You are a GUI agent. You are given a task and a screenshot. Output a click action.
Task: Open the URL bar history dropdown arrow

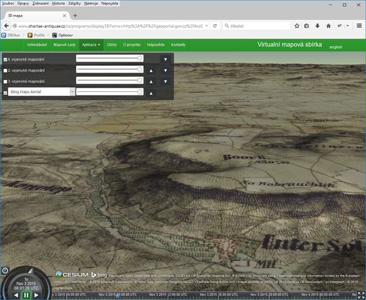click(206, 26)
